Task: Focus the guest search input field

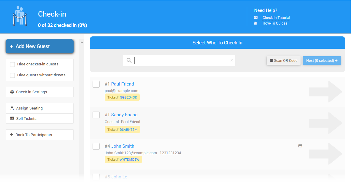Action: point(181,61)
